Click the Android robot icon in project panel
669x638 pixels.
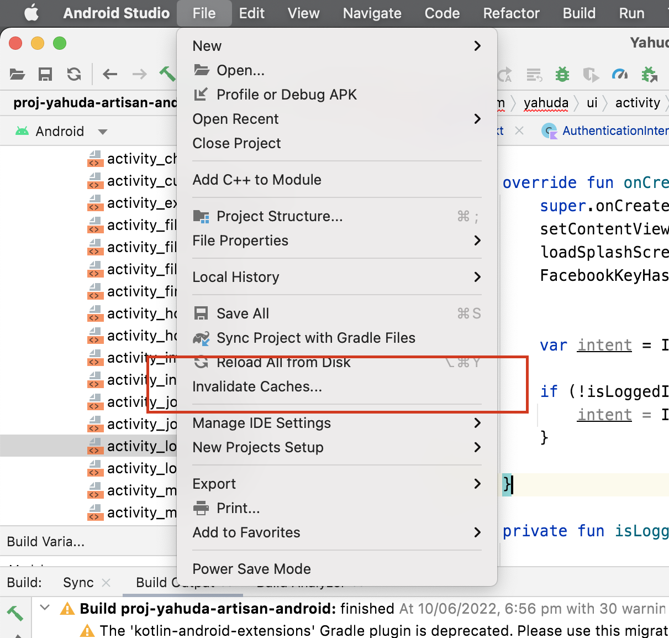coord(22,131)
